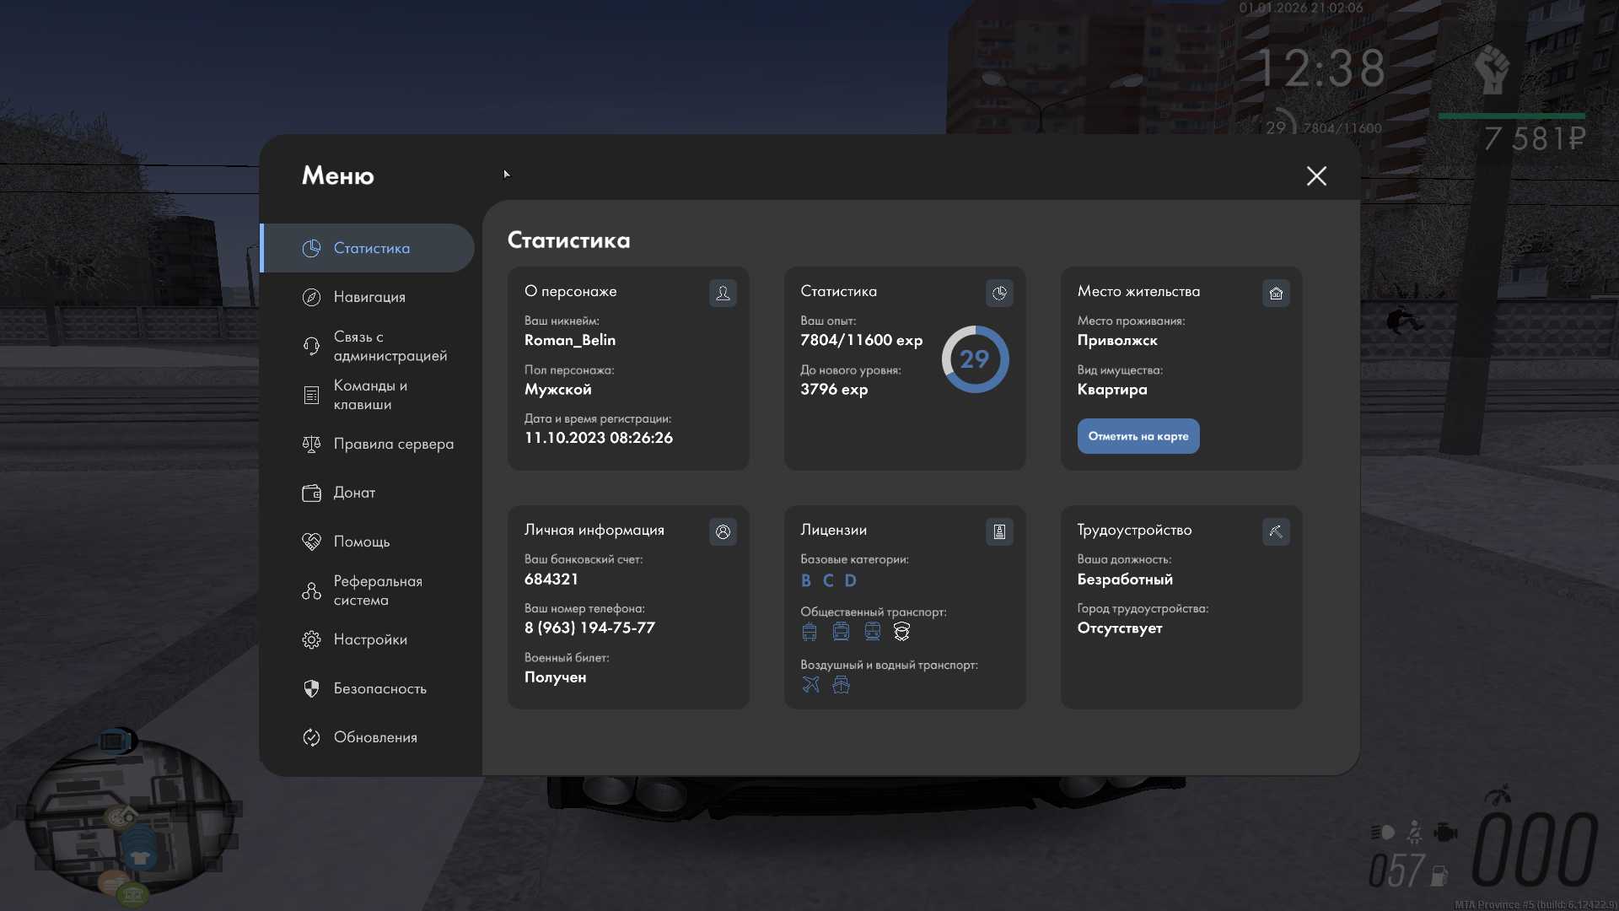Click the level 29 circular progress ring
This screenshot has height=911, width=1619.
975,359
